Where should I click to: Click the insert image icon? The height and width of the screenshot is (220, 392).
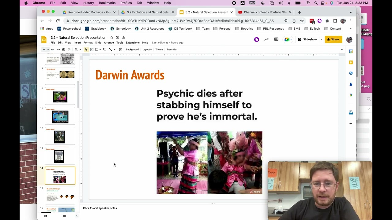point(97,50)
